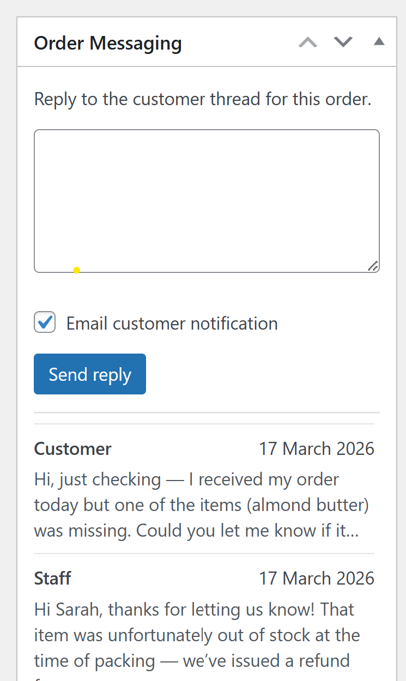Viewport: 406px width, 681px height.
Task: Click the Staff sender name
Action: point(52,579)
